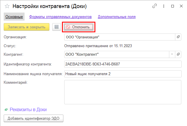Screen dimensions: 187x126
Task: Click the Организация: label
Action: coord(15,37)
